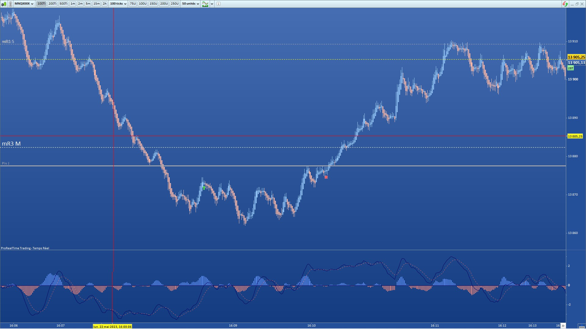Click the red cross exit marker
Viewport: 586px width, 329px height.
click(326, 177)
